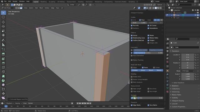Select the Scale tool
This screenshot has height=112, width=200.
pyautogui.click(x=3, y=31)
